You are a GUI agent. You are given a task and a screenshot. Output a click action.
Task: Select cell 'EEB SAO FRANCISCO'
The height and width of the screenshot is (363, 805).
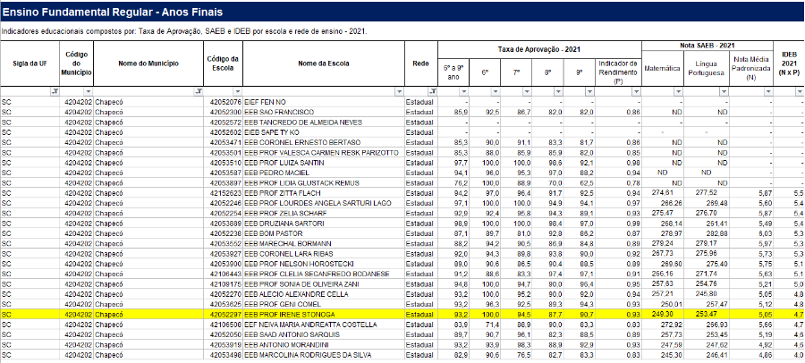point(324,112)
